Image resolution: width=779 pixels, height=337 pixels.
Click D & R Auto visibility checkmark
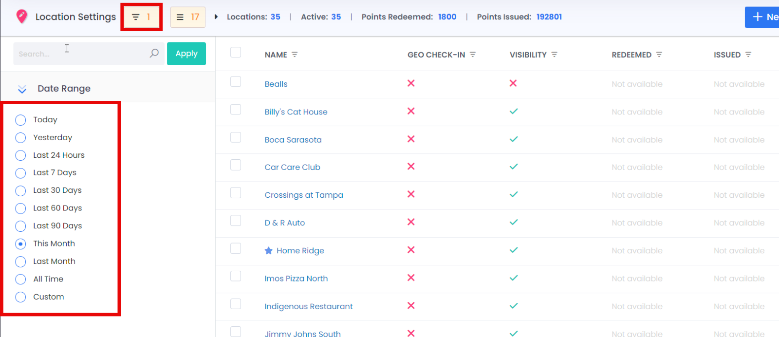pyautogui.click(x=514, y=222)
